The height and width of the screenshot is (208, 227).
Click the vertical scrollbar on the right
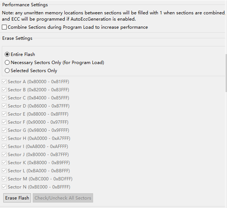226,74
